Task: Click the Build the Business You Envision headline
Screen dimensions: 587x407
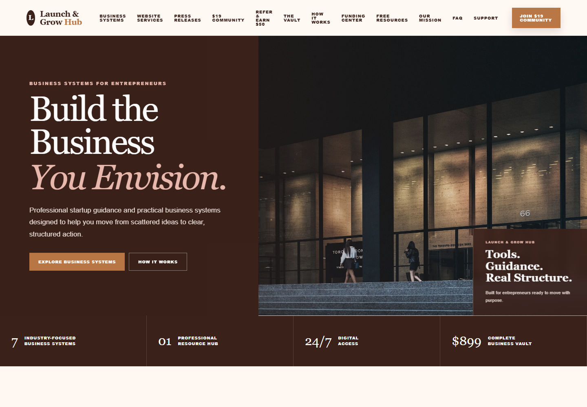Action: tap(128, 142)
